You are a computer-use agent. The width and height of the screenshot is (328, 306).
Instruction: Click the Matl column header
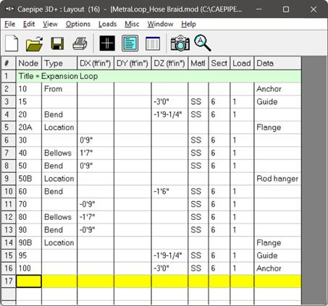pyautogui.click(x=198, y=64)
